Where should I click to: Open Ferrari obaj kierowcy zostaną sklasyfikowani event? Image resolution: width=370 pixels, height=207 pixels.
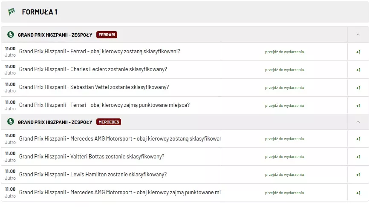100,52
